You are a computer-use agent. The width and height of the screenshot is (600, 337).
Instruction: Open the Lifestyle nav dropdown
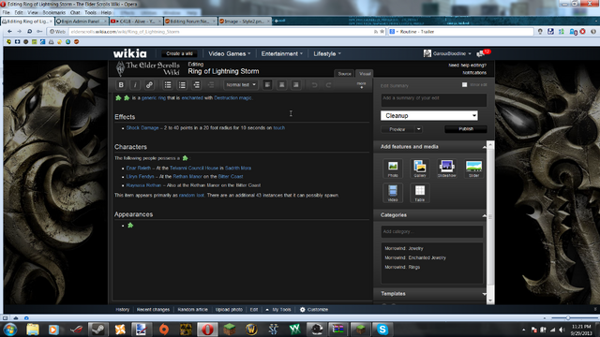click(x=327, y=53)
